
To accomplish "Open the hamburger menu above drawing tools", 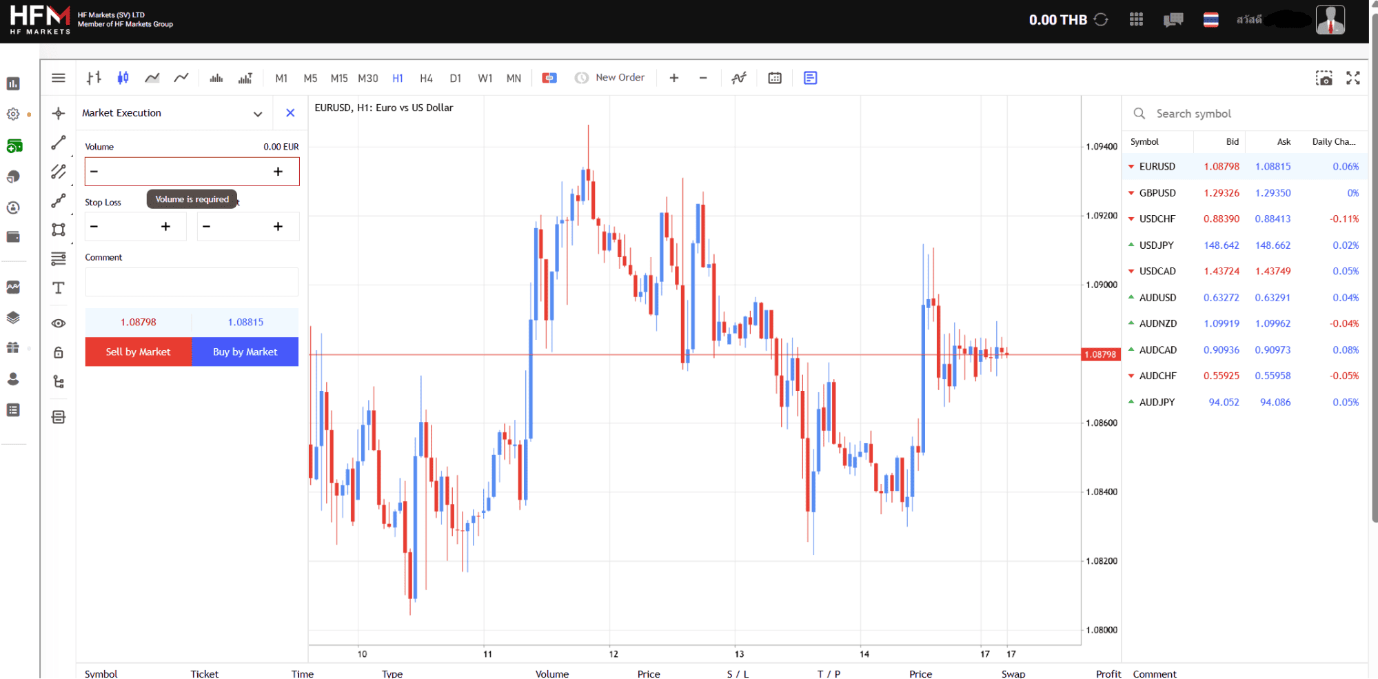I will point(59,78).
